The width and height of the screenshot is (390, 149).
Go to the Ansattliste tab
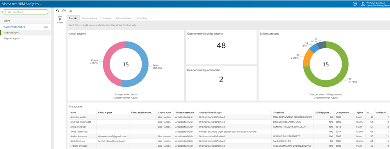point(142,18)
